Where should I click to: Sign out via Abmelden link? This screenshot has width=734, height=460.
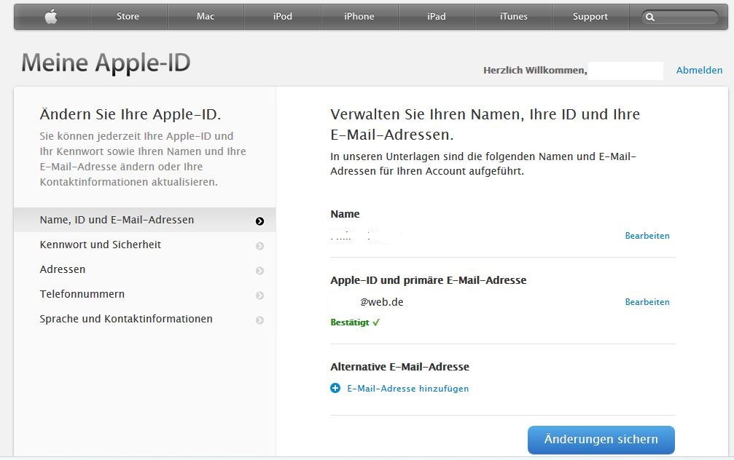(699, 71)
